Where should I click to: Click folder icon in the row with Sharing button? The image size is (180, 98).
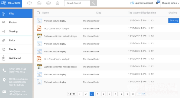click(39, 21)
